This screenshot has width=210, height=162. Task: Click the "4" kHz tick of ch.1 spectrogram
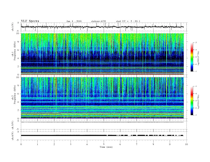pos(18,58)
